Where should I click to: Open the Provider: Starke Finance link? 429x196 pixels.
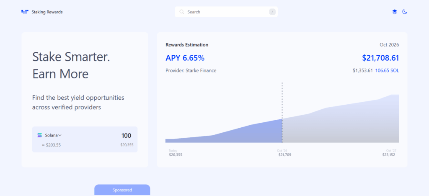pyautogui.click(x=191, y=70)
